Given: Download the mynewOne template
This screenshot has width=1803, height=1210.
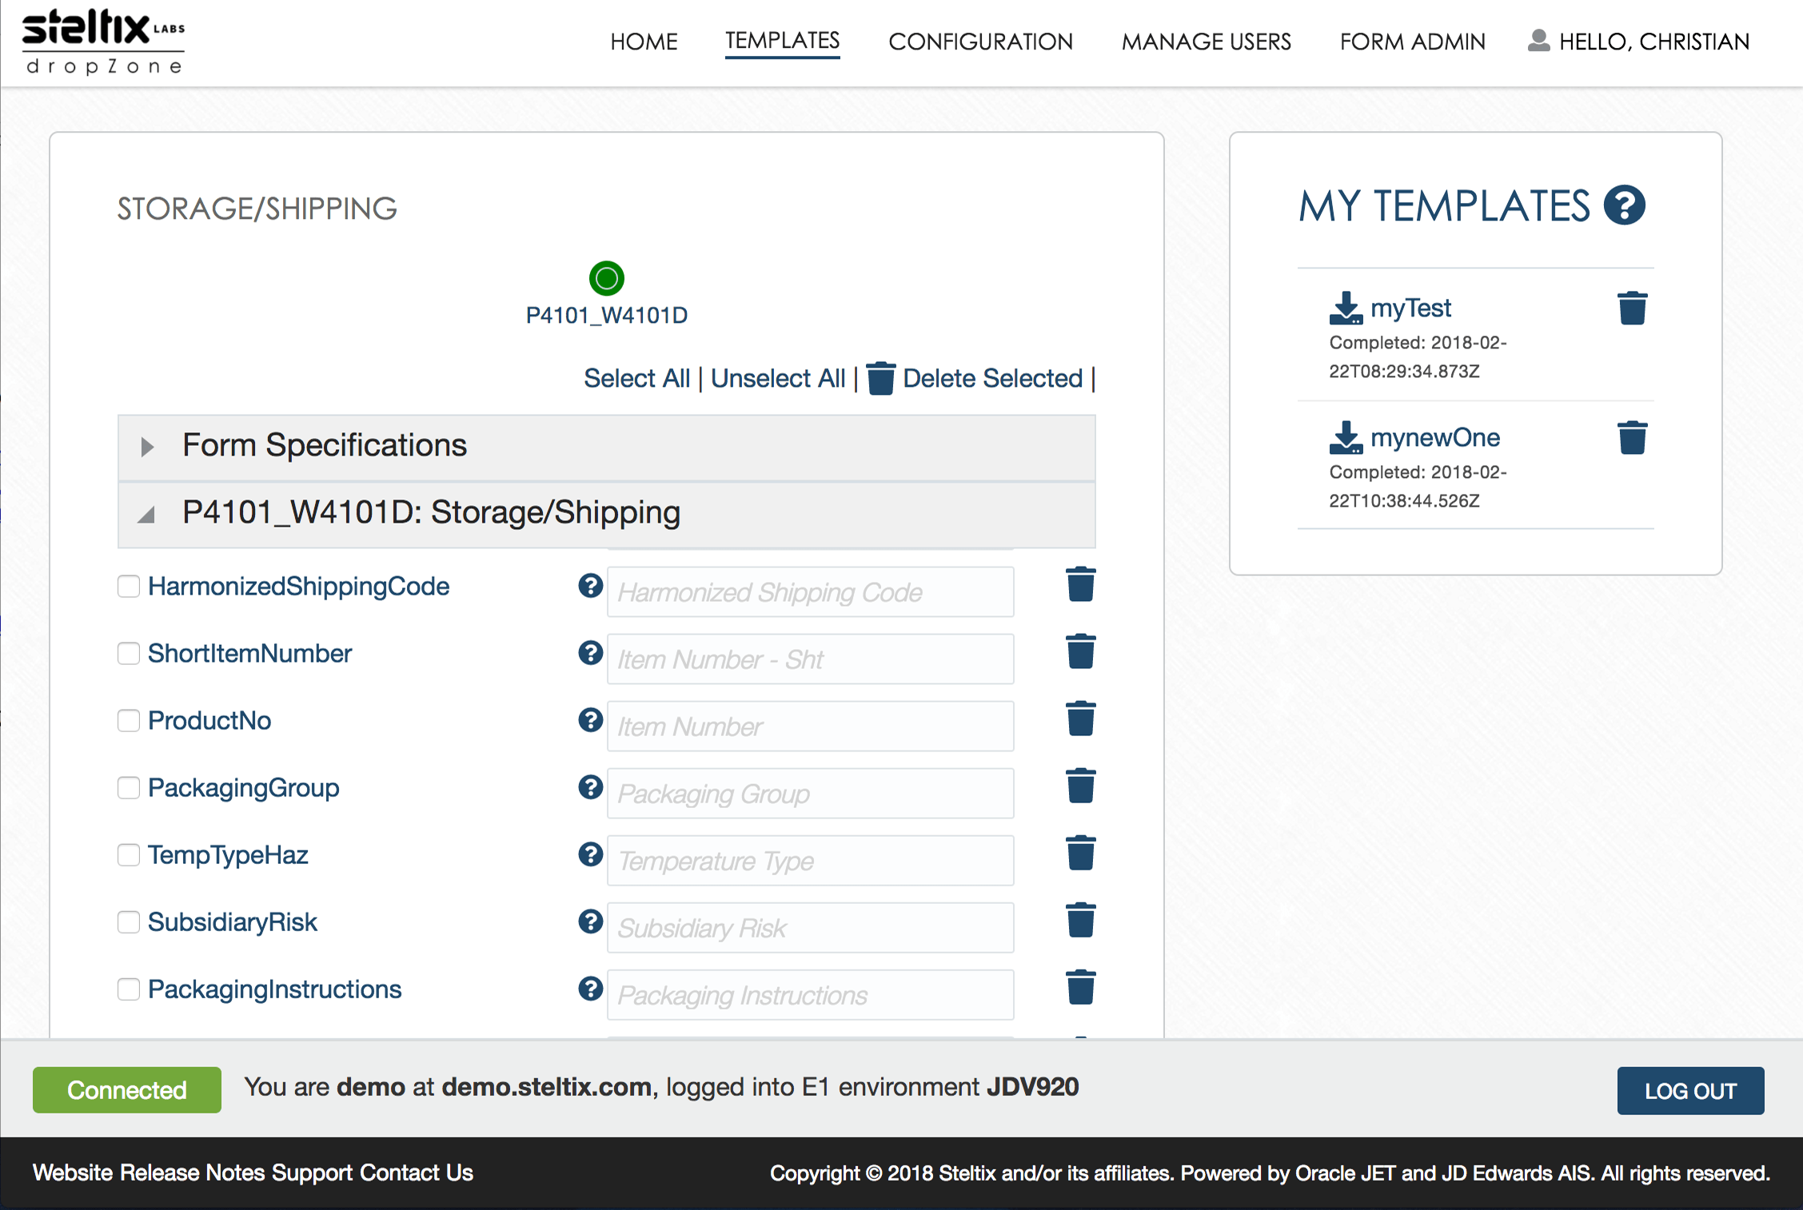Looking at the screenshot, I should coord(1346,438).
